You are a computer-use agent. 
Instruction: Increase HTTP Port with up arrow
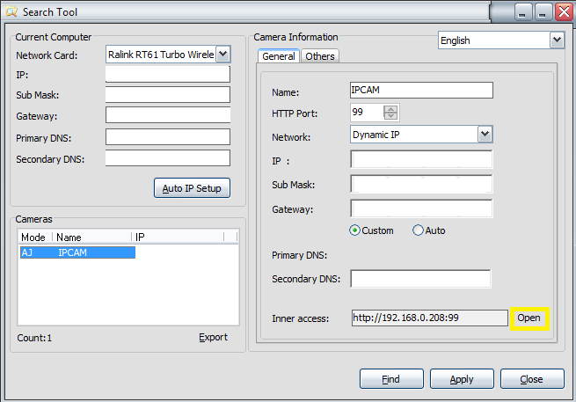pos(390,109)
